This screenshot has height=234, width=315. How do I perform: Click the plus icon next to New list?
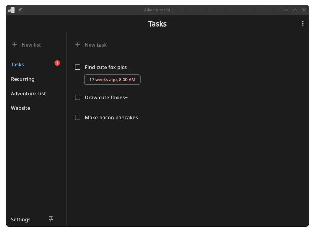point(15,44)
